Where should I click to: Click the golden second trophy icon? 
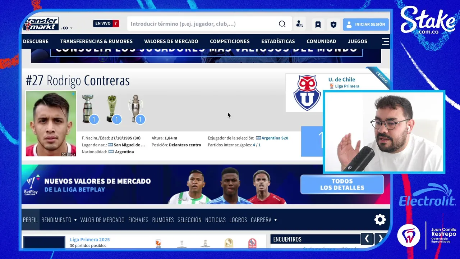(x=112, y=108)
